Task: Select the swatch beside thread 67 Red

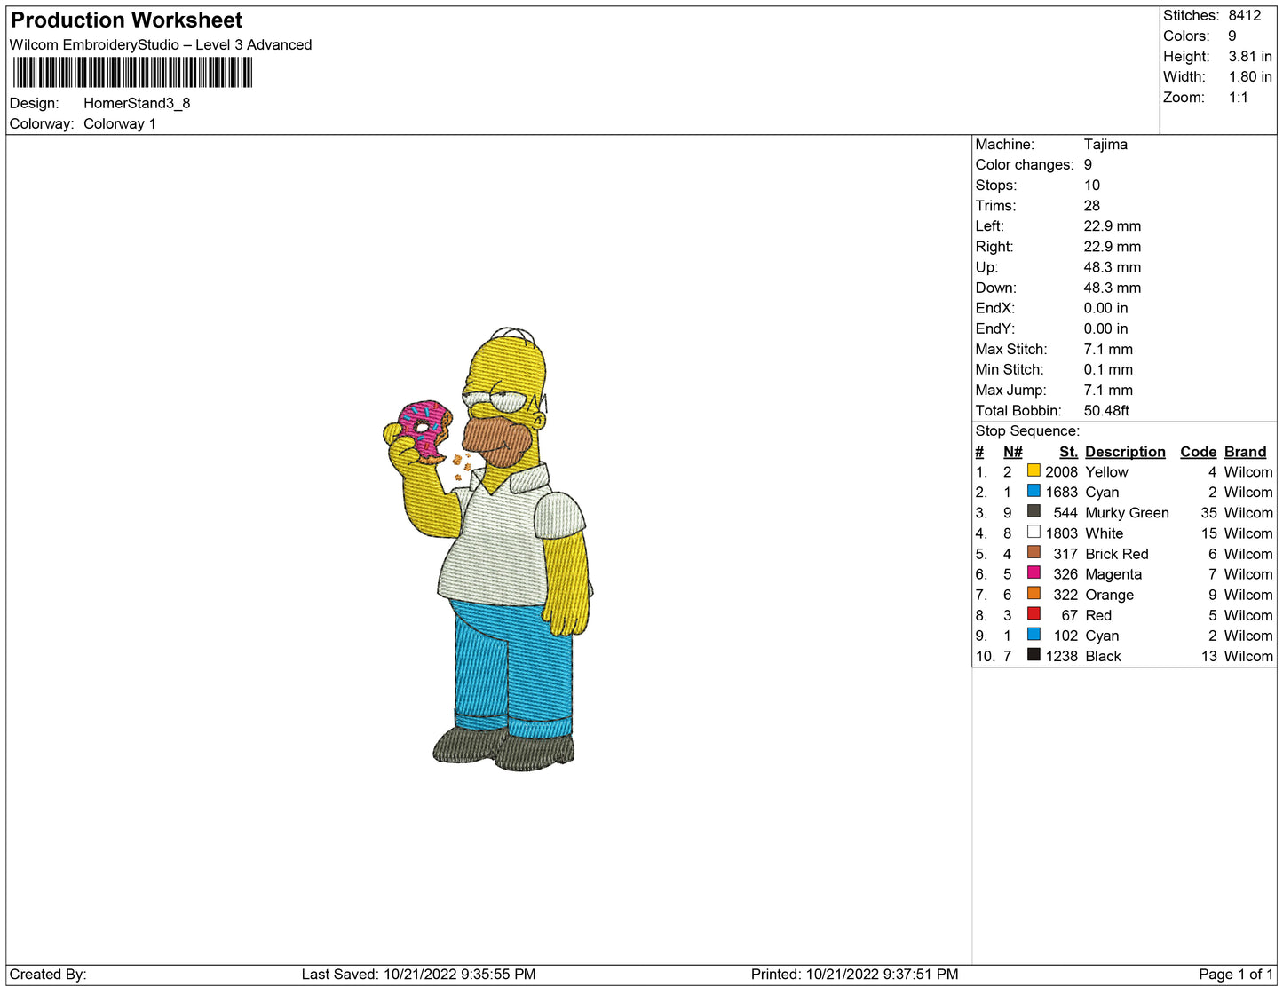Action: coord(1034,613)
